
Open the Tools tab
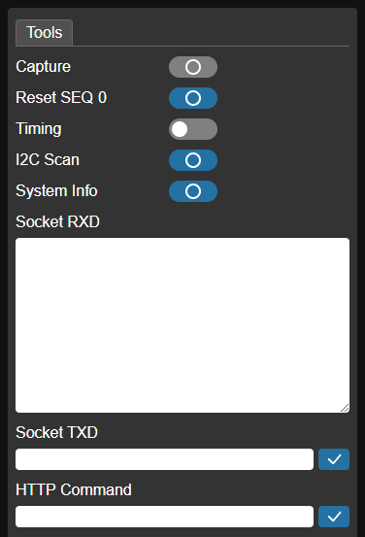pyautogui.click(x=45, y=33)
